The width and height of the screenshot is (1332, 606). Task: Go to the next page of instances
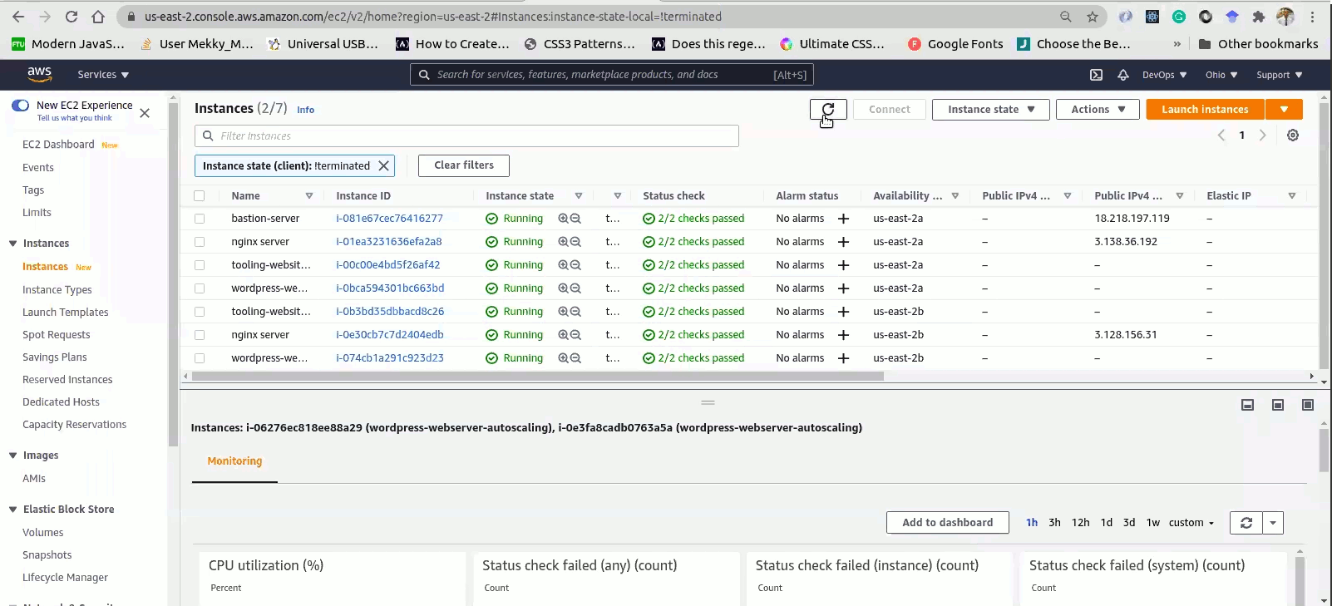pos(1262,135)
